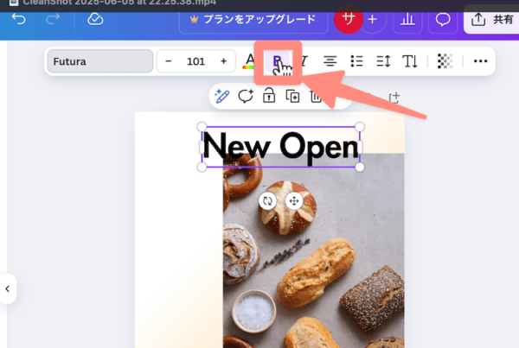Open Magic Write pencil tool
The image size is (519, 348).
221,97
